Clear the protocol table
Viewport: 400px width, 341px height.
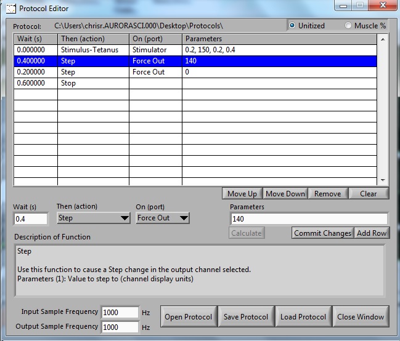pos(369,194)
